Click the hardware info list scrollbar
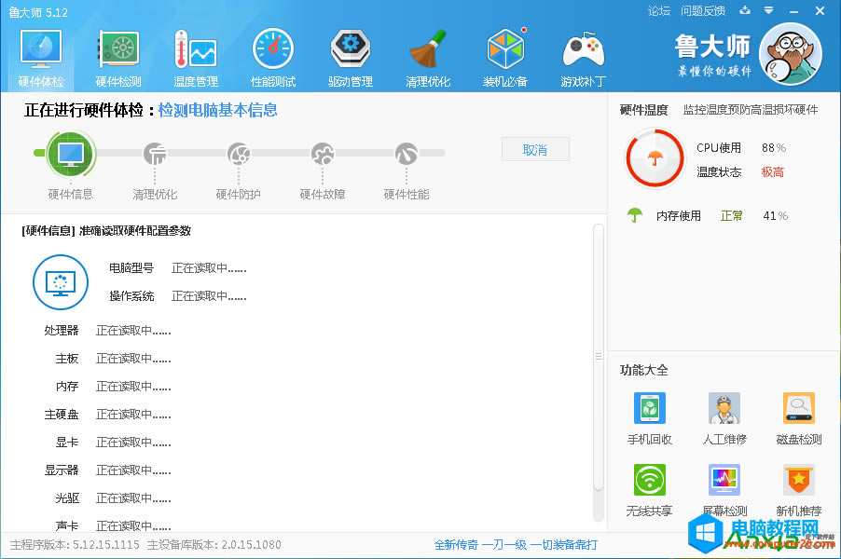Image resolution: width=841 pixels, height=559 pixels. tap(599, 357)
